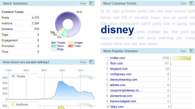Click Posts total value 4,370
Image resolution: width=195 pixels, height=109 pixels.
(35, 18)
